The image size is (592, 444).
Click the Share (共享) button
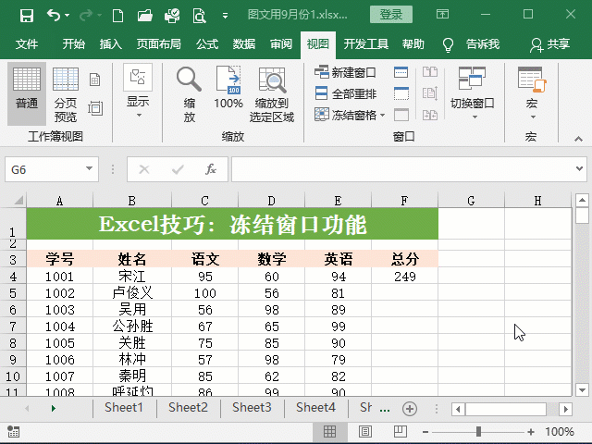click(x=549, y=44)
